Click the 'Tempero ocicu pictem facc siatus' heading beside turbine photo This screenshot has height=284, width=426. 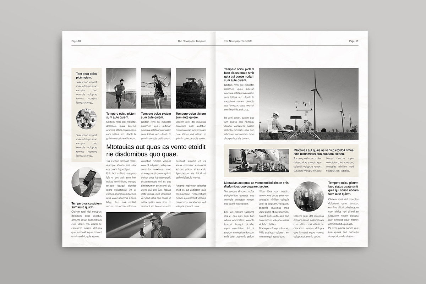(239, 75)
